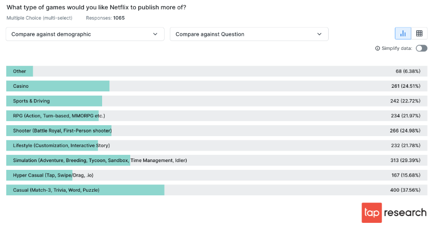Image resolution: width=436 pixels, height=227 pixels.
Task: Switch to table grid view
Action: (x=419, y=34)
